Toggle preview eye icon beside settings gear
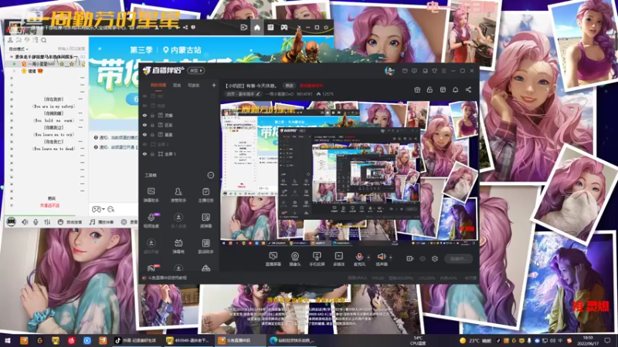Screen dimensions: 618x347 pos(423,258)
